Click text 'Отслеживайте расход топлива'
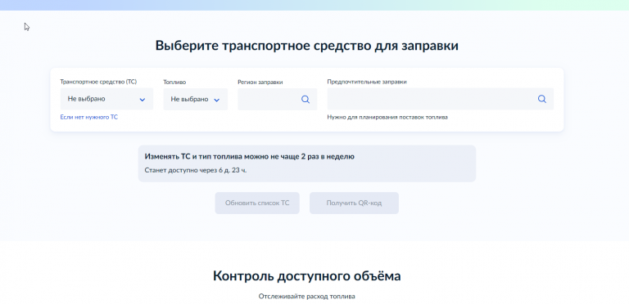 click(307, 297)
